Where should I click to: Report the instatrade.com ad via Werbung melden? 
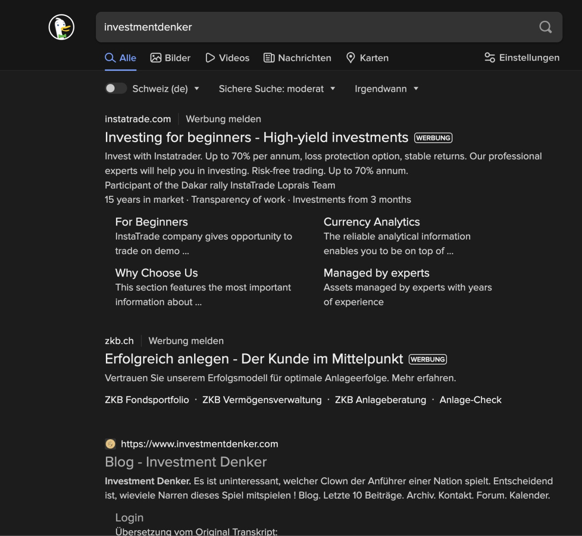pos(223,119)
